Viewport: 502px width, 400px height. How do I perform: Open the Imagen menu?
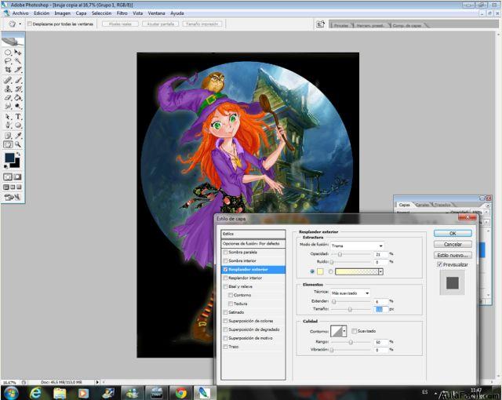tap(63, 13)
